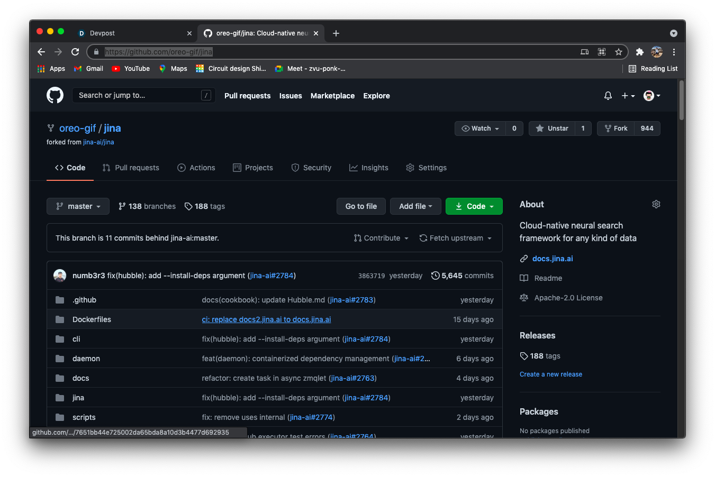
Task: Open the YouTube bookmark
Action: (131, 69)
